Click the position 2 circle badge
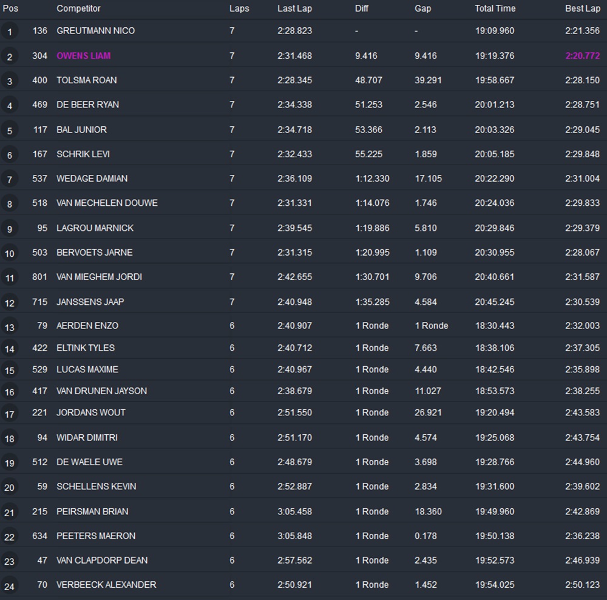This screenshot has height=600, width=607. coord(9,56)
